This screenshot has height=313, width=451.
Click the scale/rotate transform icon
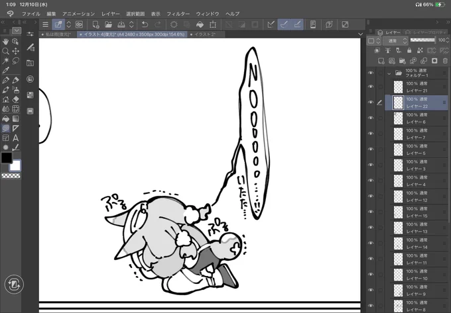click(x=213, y=24)
